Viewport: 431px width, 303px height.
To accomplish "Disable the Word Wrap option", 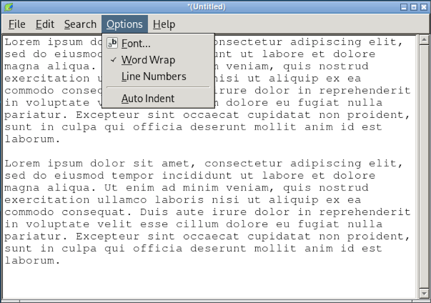I will (x=147, y=60).
